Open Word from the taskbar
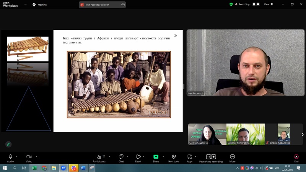This screenshot has width=306, height=172. (x=83, y=168)
